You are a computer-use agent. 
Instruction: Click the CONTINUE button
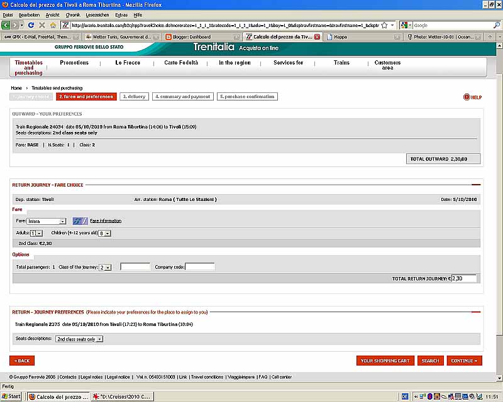pos(464,361)
